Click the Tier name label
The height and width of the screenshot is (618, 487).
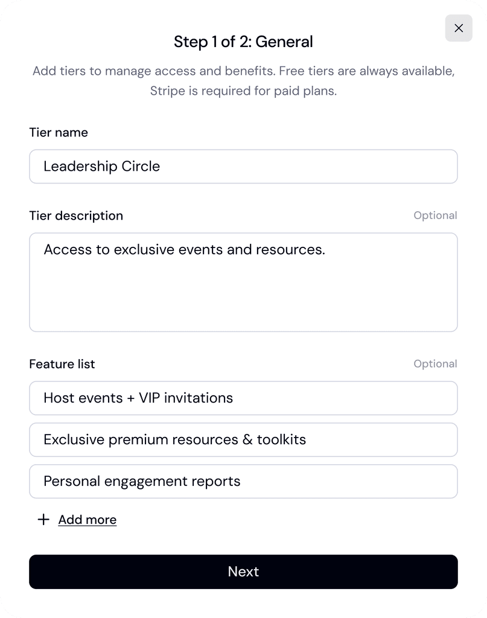point(59,133)
